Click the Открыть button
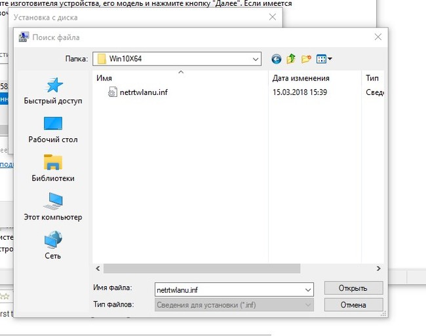426x336 pixels. pos(353,288)
